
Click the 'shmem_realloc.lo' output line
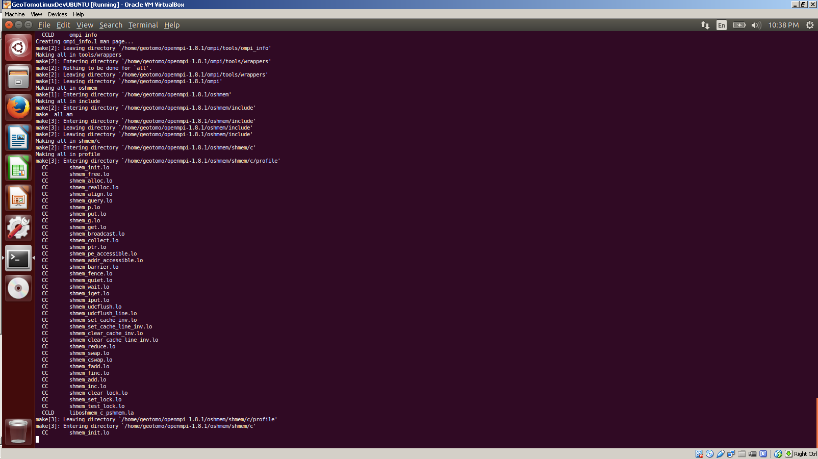(x=94, y=187)
